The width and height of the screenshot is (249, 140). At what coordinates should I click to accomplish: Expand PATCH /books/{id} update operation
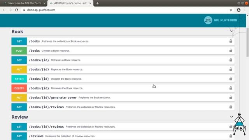click(x=123, y=79)
